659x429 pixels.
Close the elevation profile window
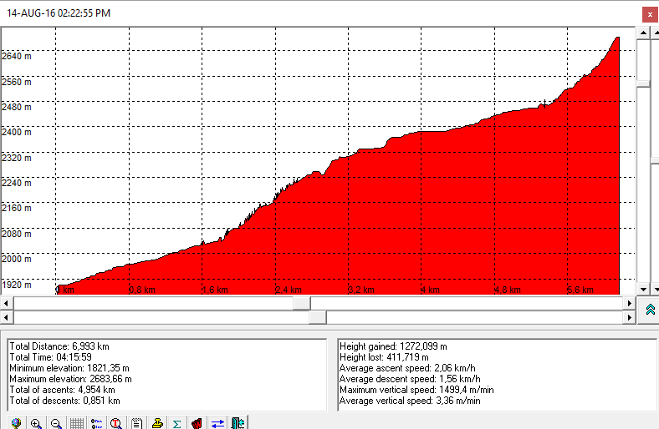(x=649, y=14)
